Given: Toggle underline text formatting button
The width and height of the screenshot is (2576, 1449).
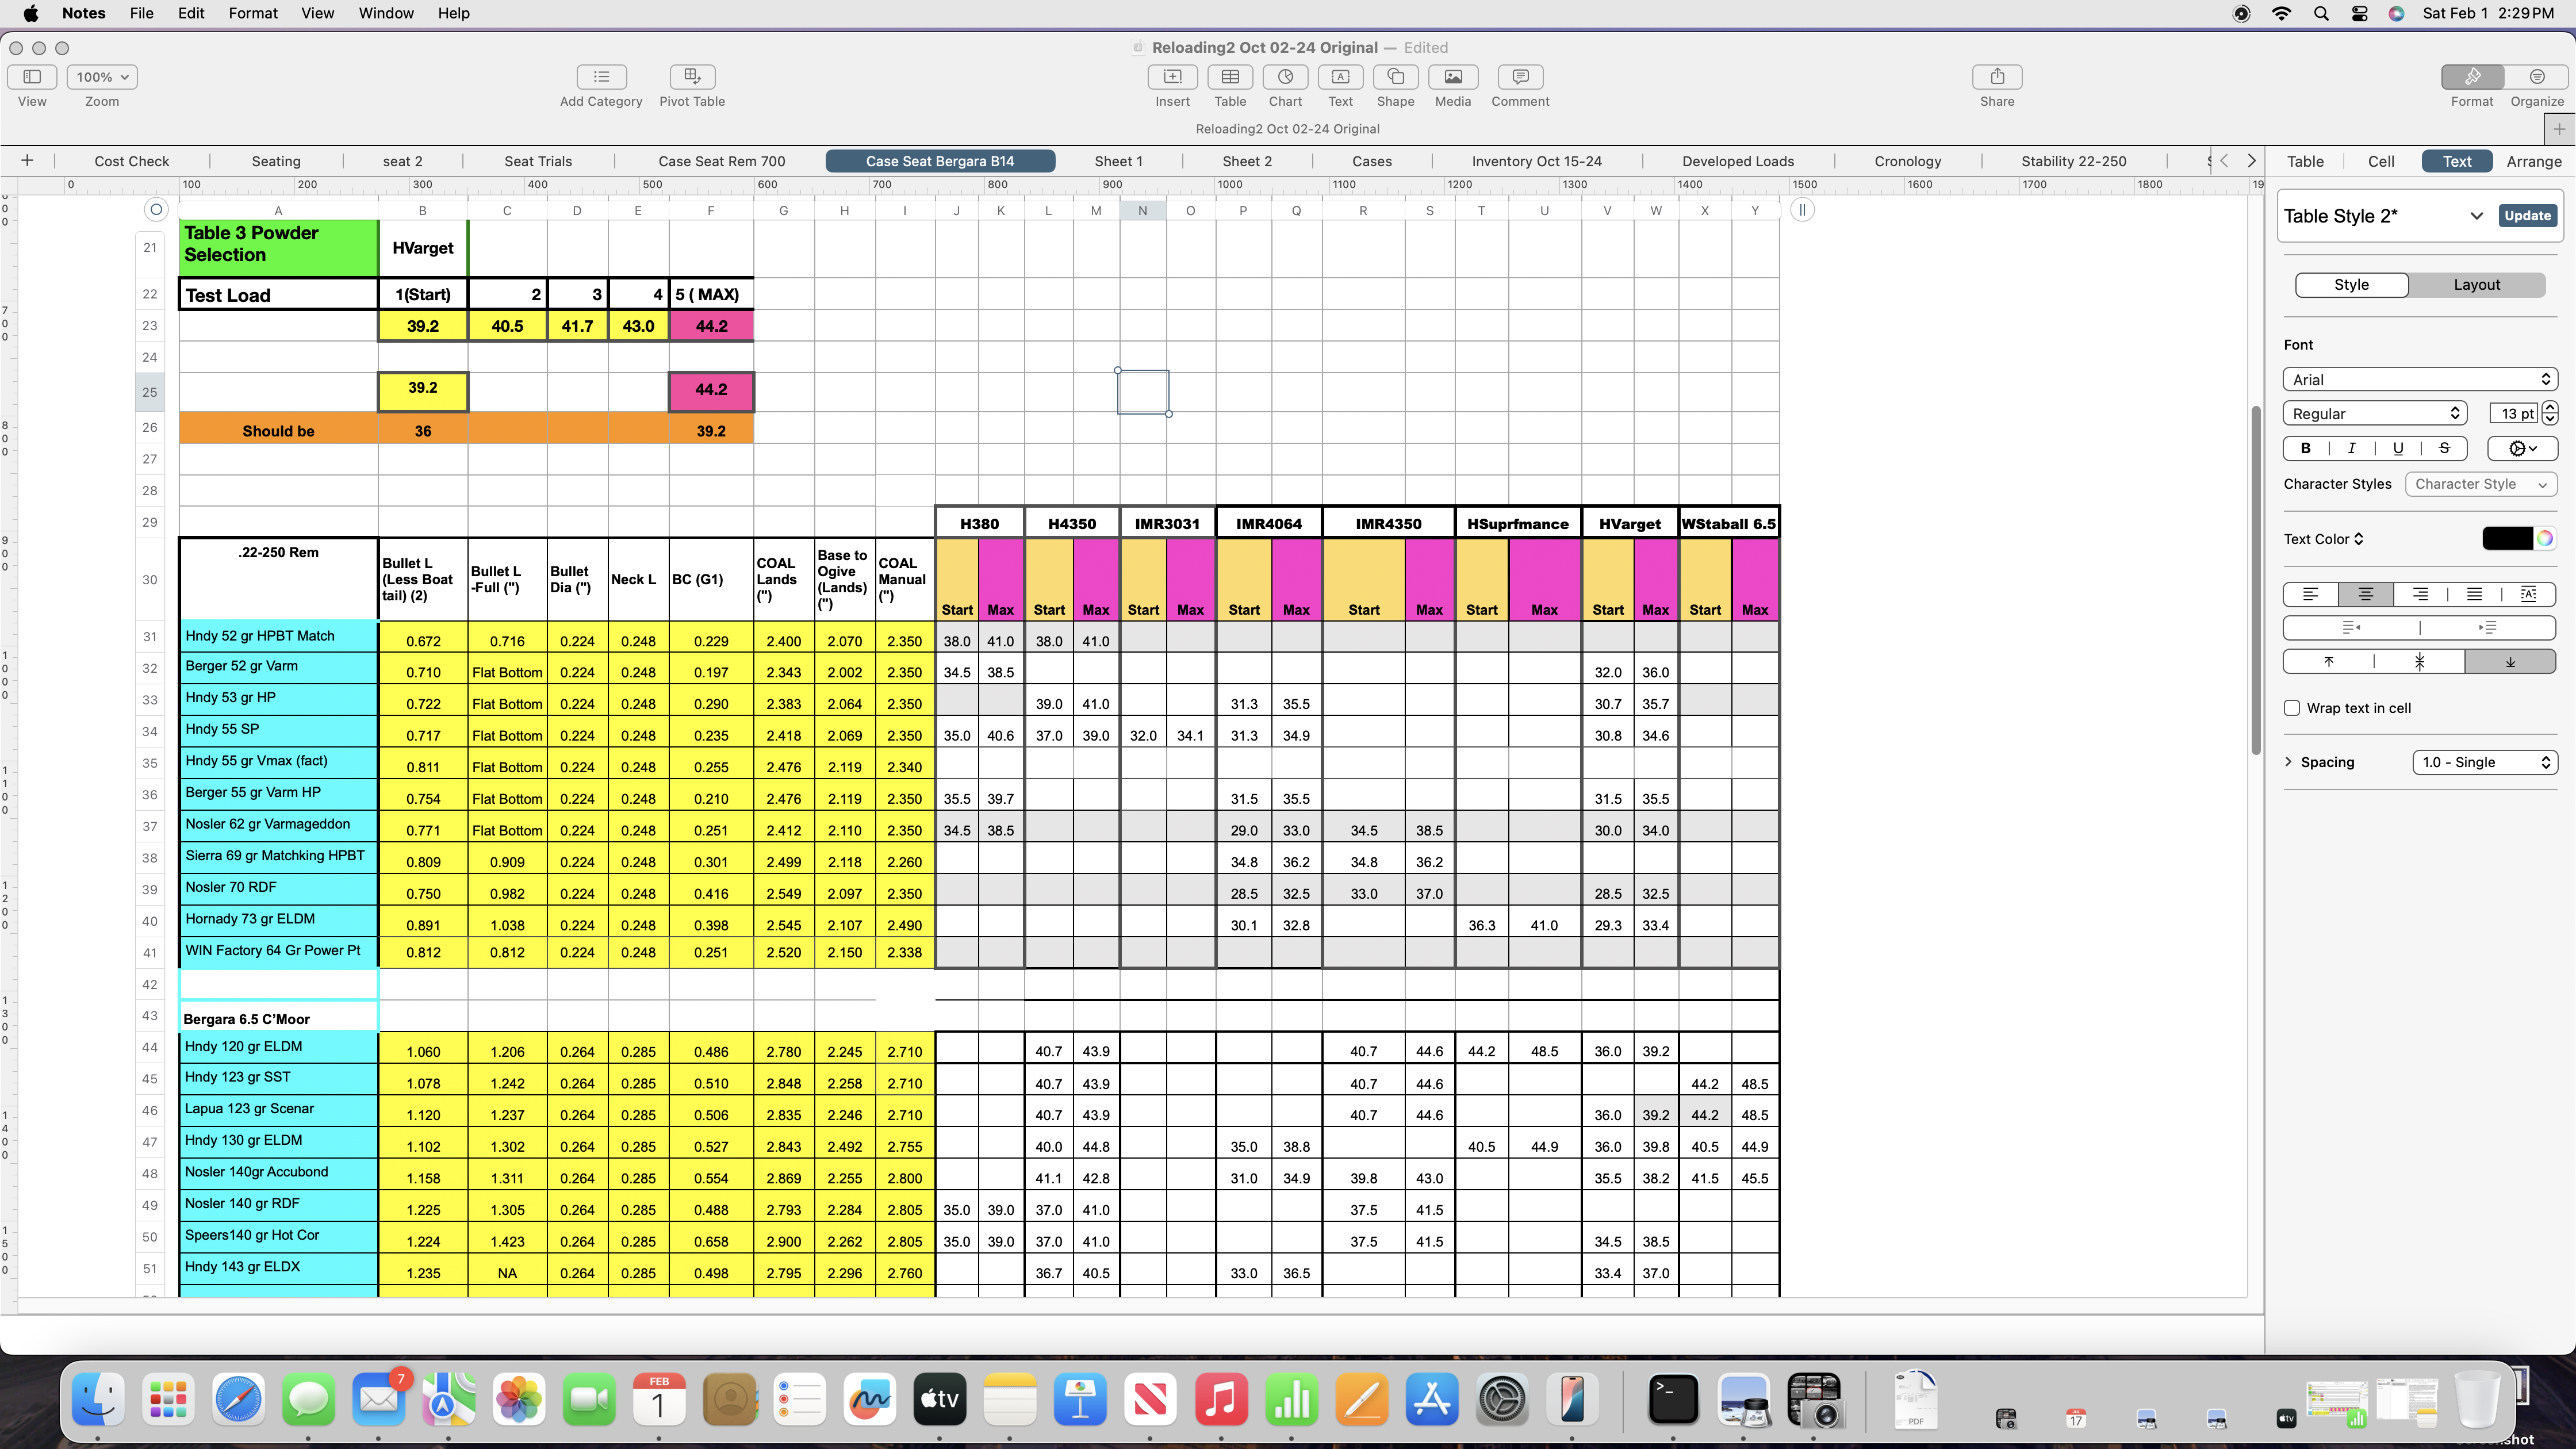Looking at the screenshot, I should (2398, 448).
